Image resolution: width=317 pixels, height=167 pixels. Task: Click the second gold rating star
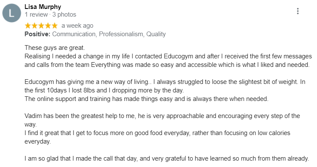(x=35, y=26)
